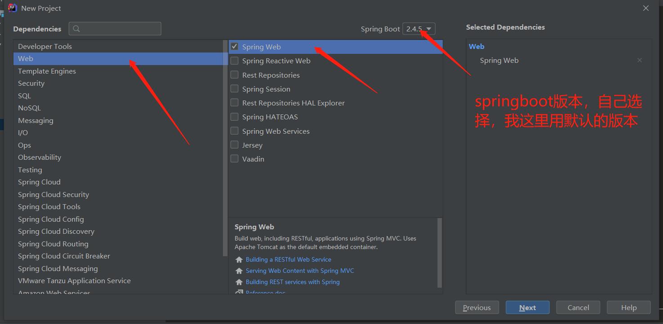Choose VMware Tanzu Application Service category
The image size is (663, 324).
(119, 281)
